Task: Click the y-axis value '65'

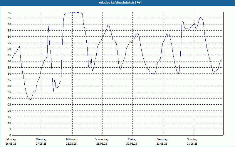Action: pyautogui.click(x=9, y=55)
